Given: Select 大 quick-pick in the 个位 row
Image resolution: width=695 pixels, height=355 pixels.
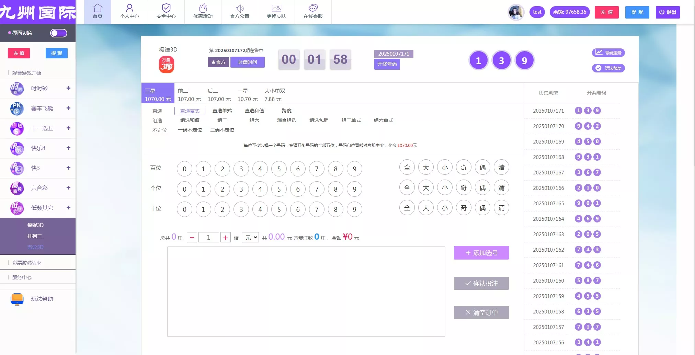Looking at the screenshot, I should (426, 188).
